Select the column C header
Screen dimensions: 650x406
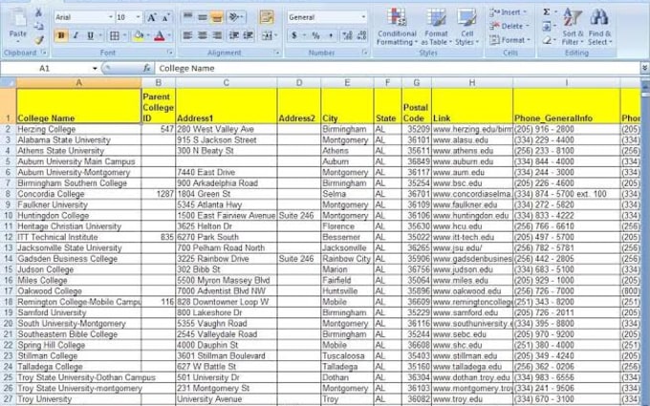(227, 83)
